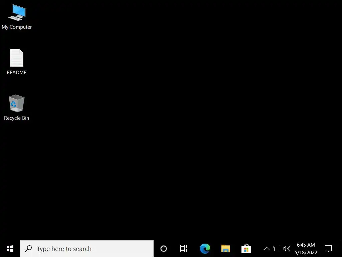The height and width of the screenshot is (257, 342).
Task: Click the 'My Computer' label text
Action: click(17, 27)
